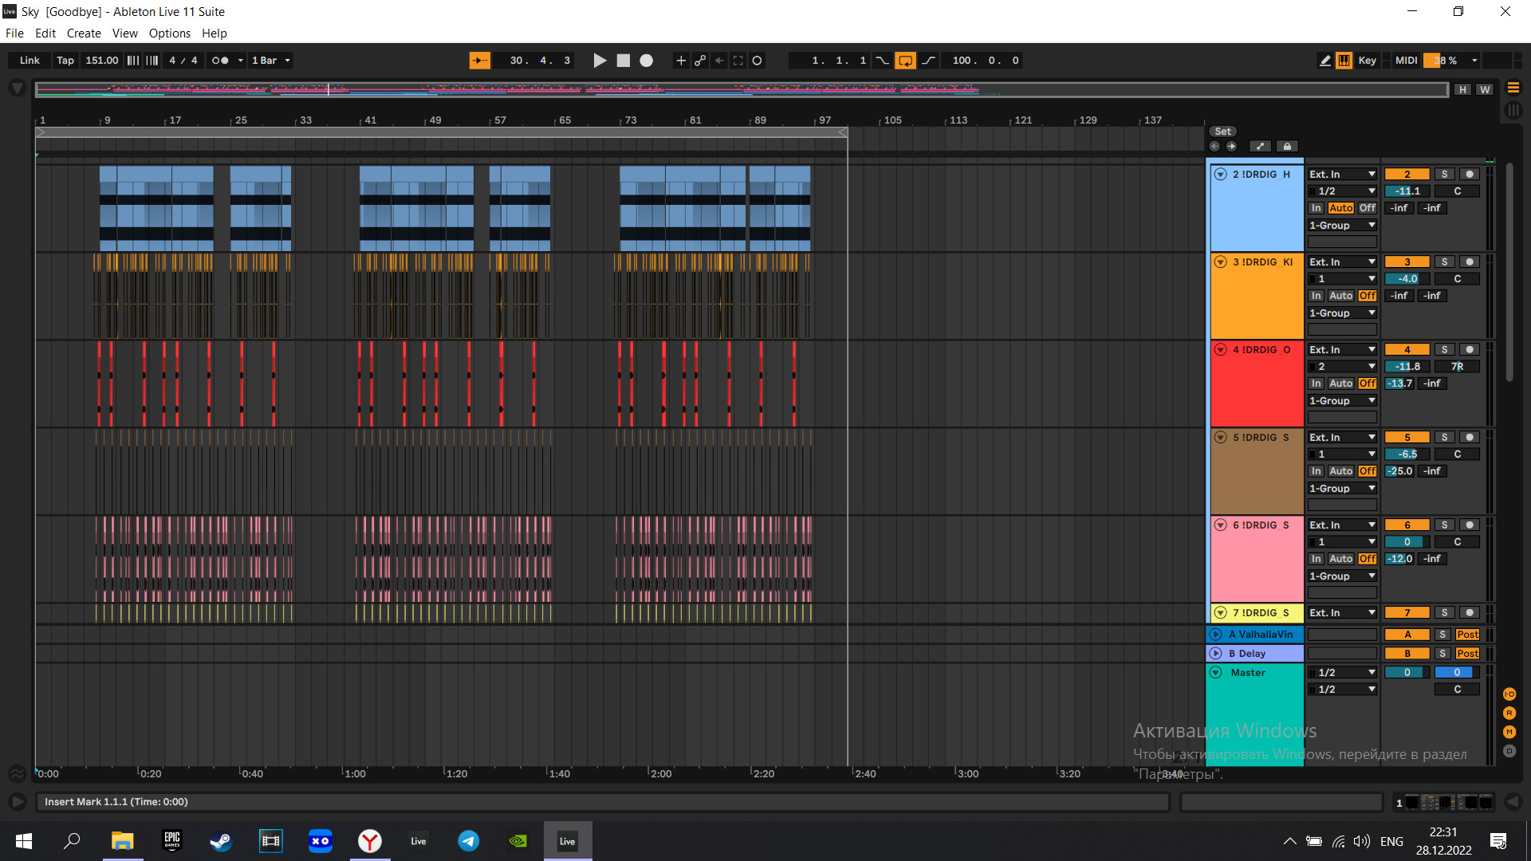Toggle track 4 activator button

click(x=1407, y=349)
